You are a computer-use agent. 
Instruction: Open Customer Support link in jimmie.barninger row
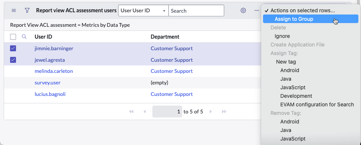(x=171, y=48)
